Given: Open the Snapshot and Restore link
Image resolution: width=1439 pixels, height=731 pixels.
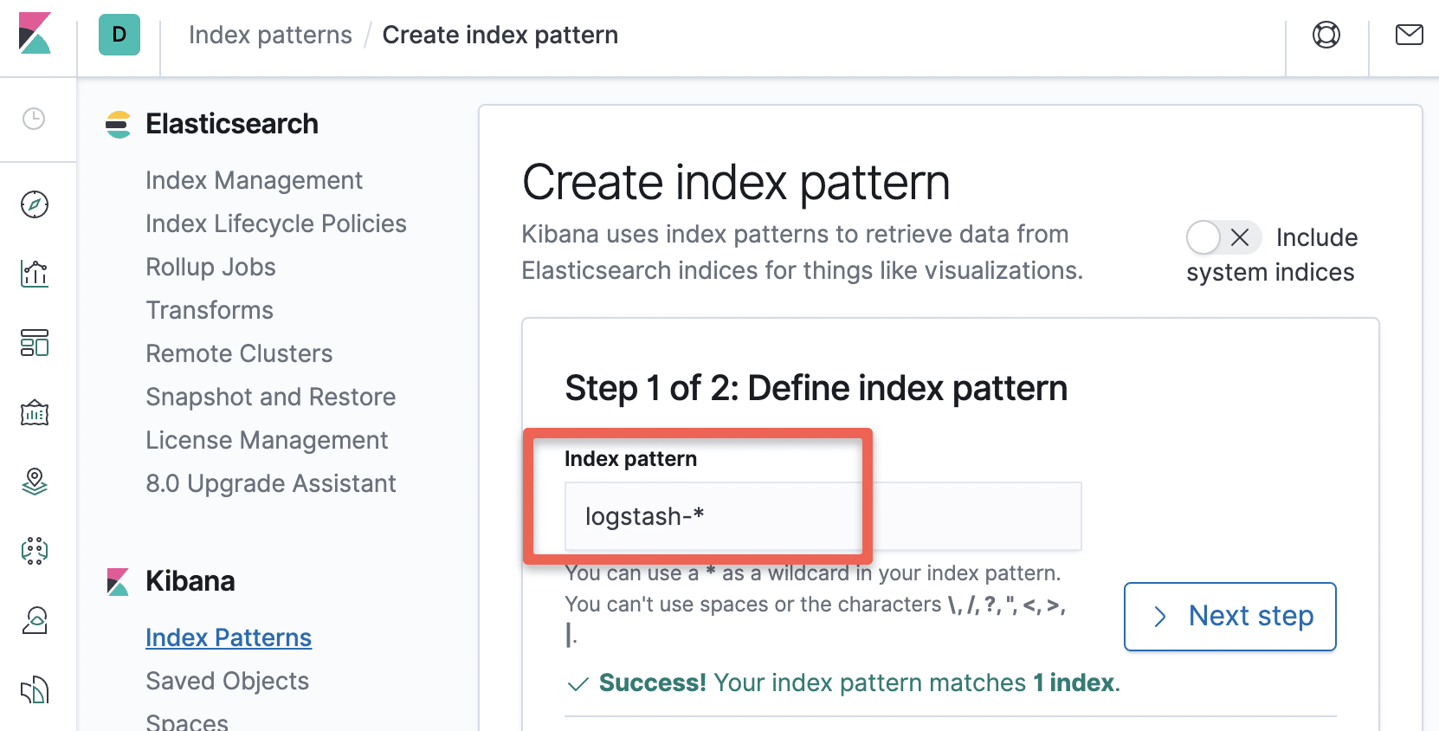Looking at the screenshot, I should point(270,397).
